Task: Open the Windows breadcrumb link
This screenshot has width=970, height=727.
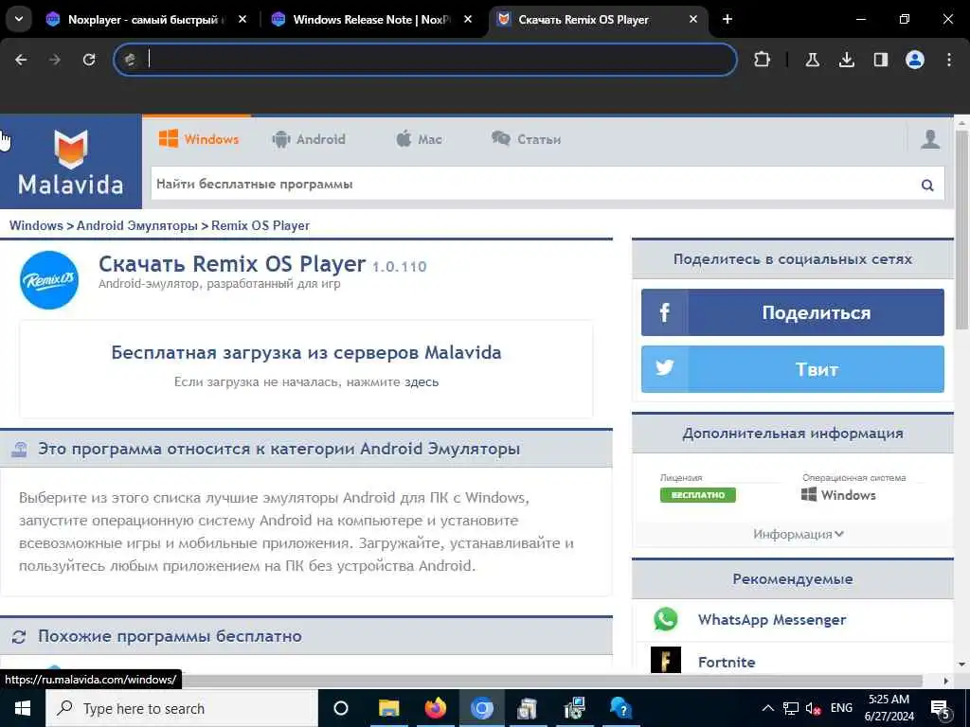Action: [36, 225]
